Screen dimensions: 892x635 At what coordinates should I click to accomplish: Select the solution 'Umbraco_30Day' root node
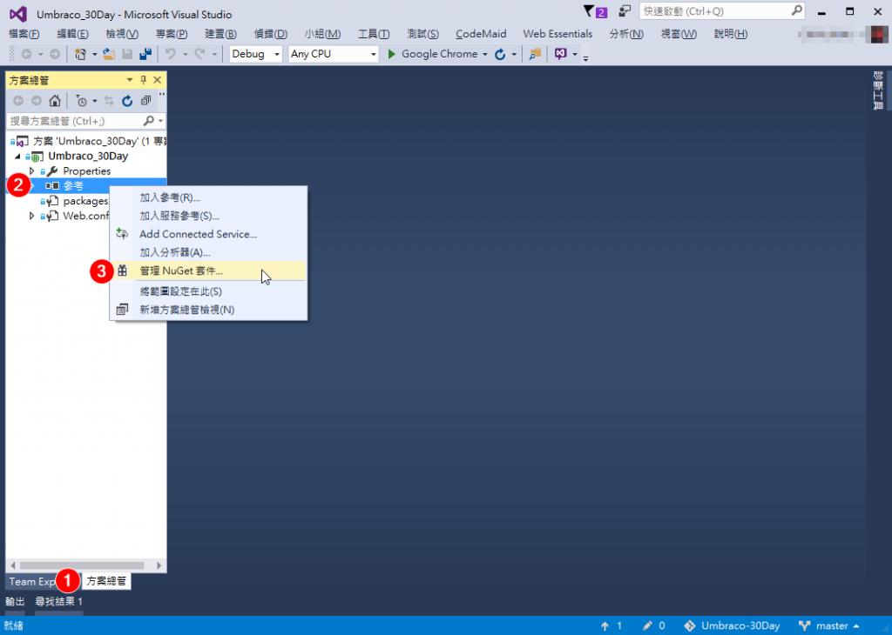tap(88, 141)
